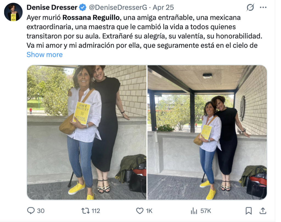Open the right attached photo
Image resolution: width=281 pixels, height=222 pixels.
point(207,132)
